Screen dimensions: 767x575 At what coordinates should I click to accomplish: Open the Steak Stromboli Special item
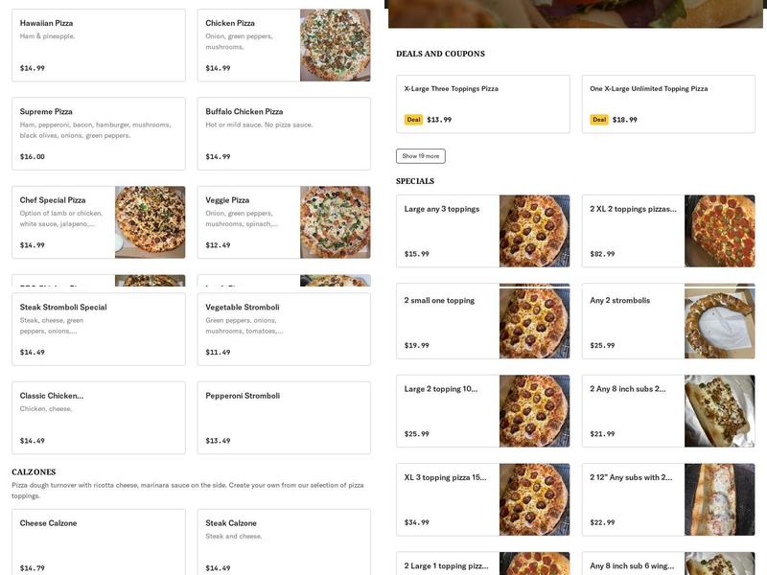98,329
